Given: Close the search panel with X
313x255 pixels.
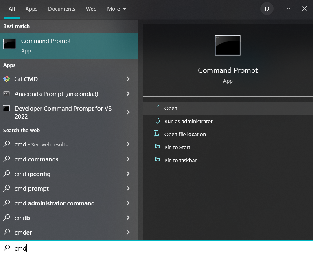Looking at the screenshot, I should 304,9.
